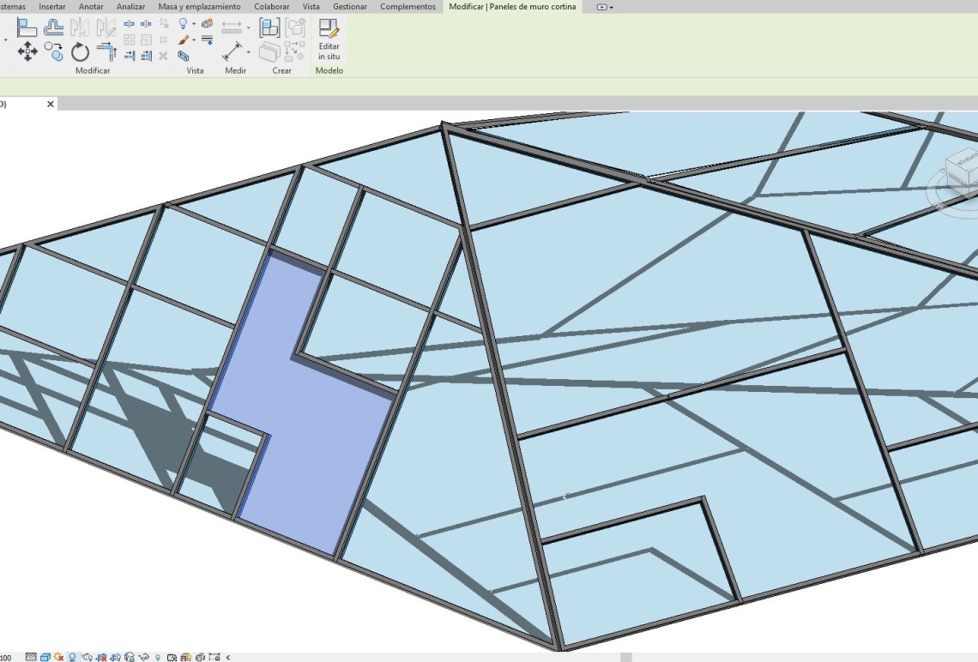Expand the hide-in-view lightbulb dropdown
This screenshot has height=662, width=978.
click(194, 24)
